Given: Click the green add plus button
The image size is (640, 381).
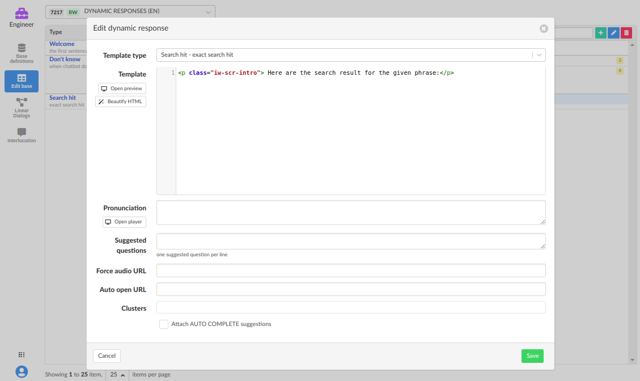Looking at the screenshot, I should [600, 33].
